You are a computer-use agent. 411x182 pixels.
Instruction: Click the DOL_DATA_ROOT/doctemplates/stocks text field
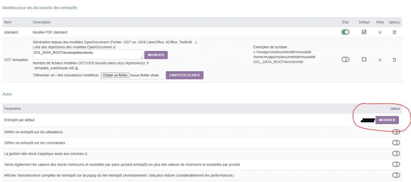click(88, 55)
